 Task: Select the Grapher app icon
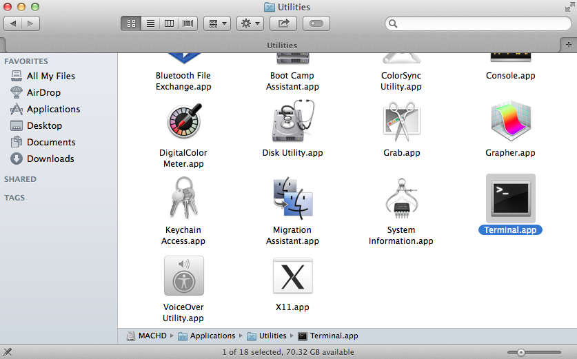coord(511,121)
